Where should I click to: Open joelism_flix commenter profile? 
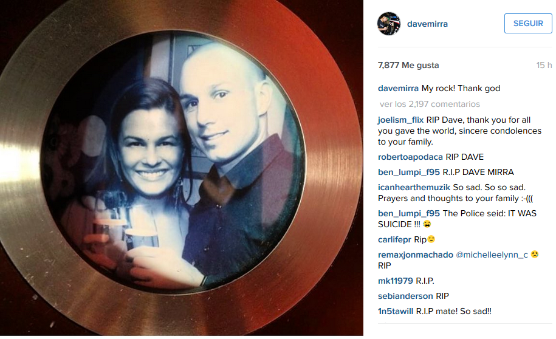(400, 120)
